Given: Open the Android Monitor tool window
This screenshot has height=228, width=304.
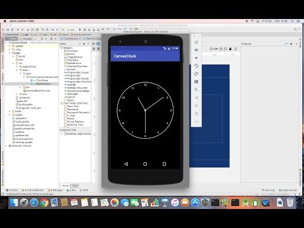Looking at the screenshot, I should tap(33, 190).
